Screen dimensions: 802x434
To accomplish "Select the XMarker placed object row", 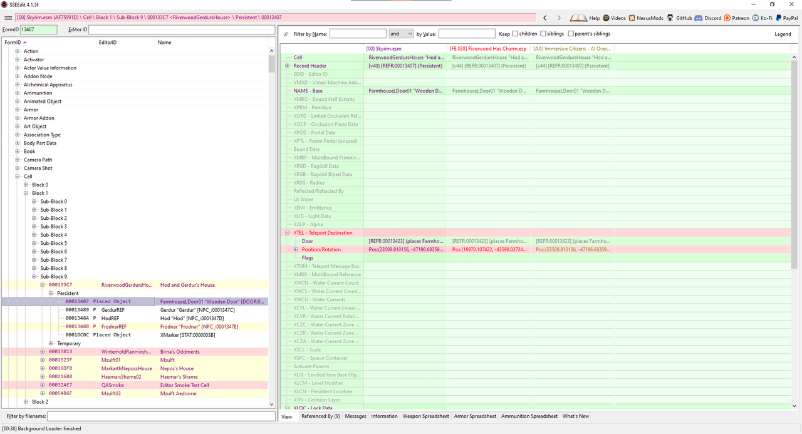I will pyautogui.click(x=135, y=335).
